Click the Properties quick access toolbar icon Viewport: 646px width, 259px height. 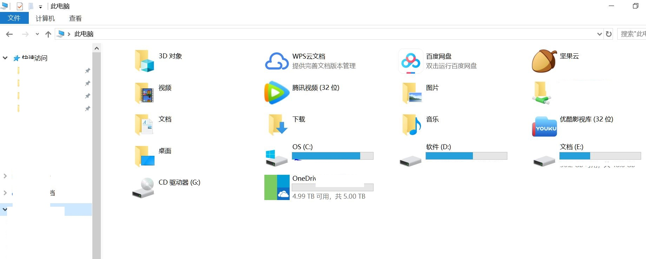click(x=20, y=6)
